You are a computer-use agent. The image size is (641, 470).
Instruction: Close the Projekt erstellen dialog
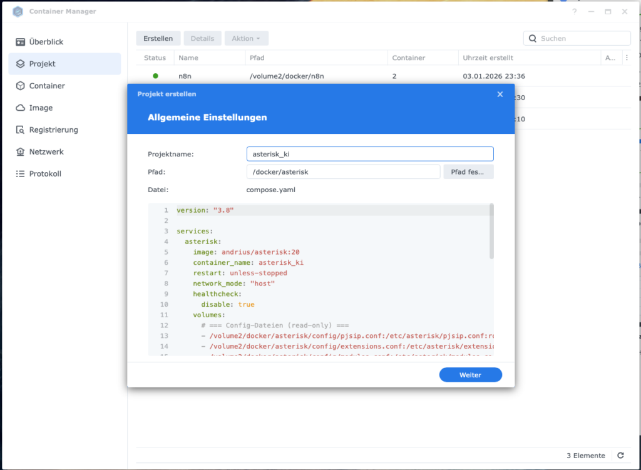coord(500,95)
